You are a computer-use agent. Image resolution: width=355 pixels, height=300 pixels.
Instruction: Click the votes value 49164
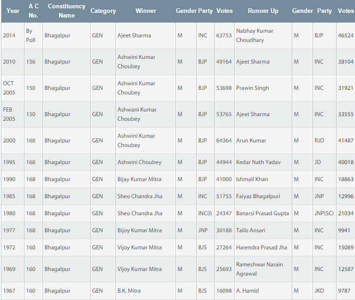[x=224, y=62]
